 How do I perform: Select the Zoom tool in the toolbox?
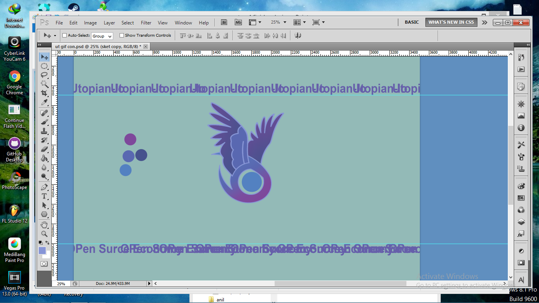pyautogui.click(x=45, y=234)
